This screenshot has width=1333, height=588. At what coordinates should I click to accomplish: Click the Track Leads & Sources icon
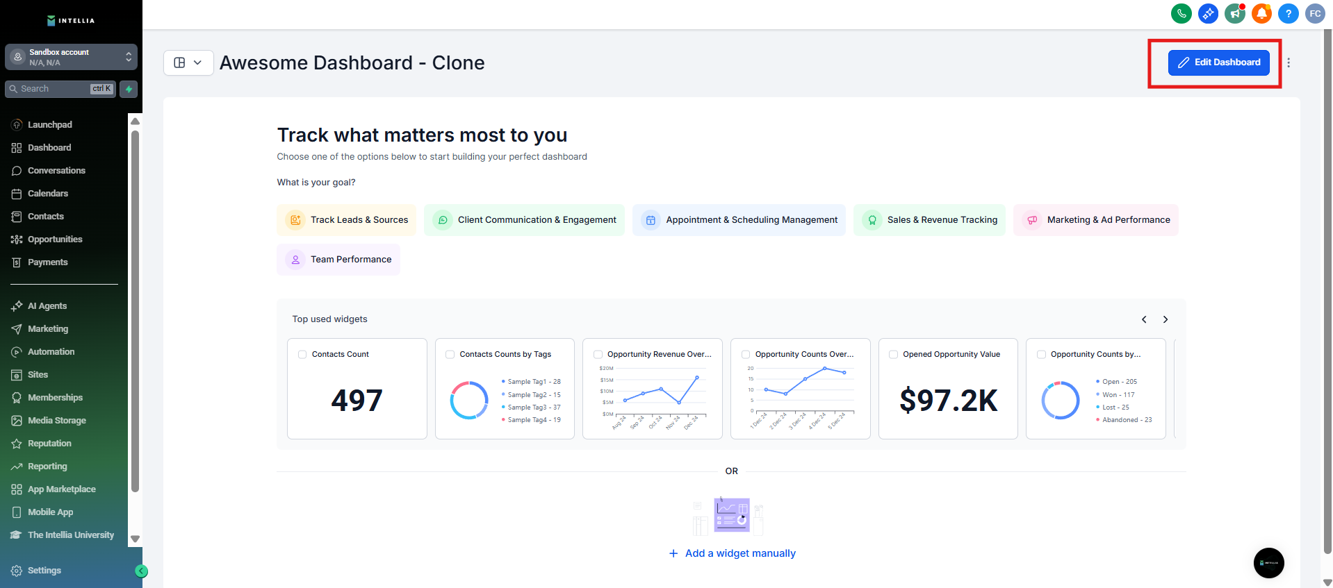[295, 220]
